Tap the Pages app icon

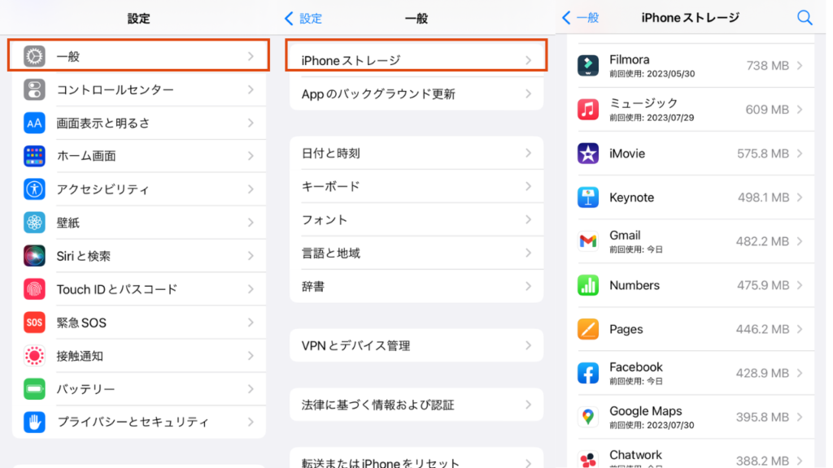pyautogui.click(x=588, y=330)
